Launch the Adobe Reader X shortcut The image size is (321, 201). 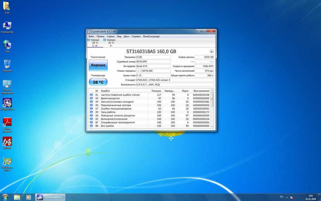tap(7, 125)
